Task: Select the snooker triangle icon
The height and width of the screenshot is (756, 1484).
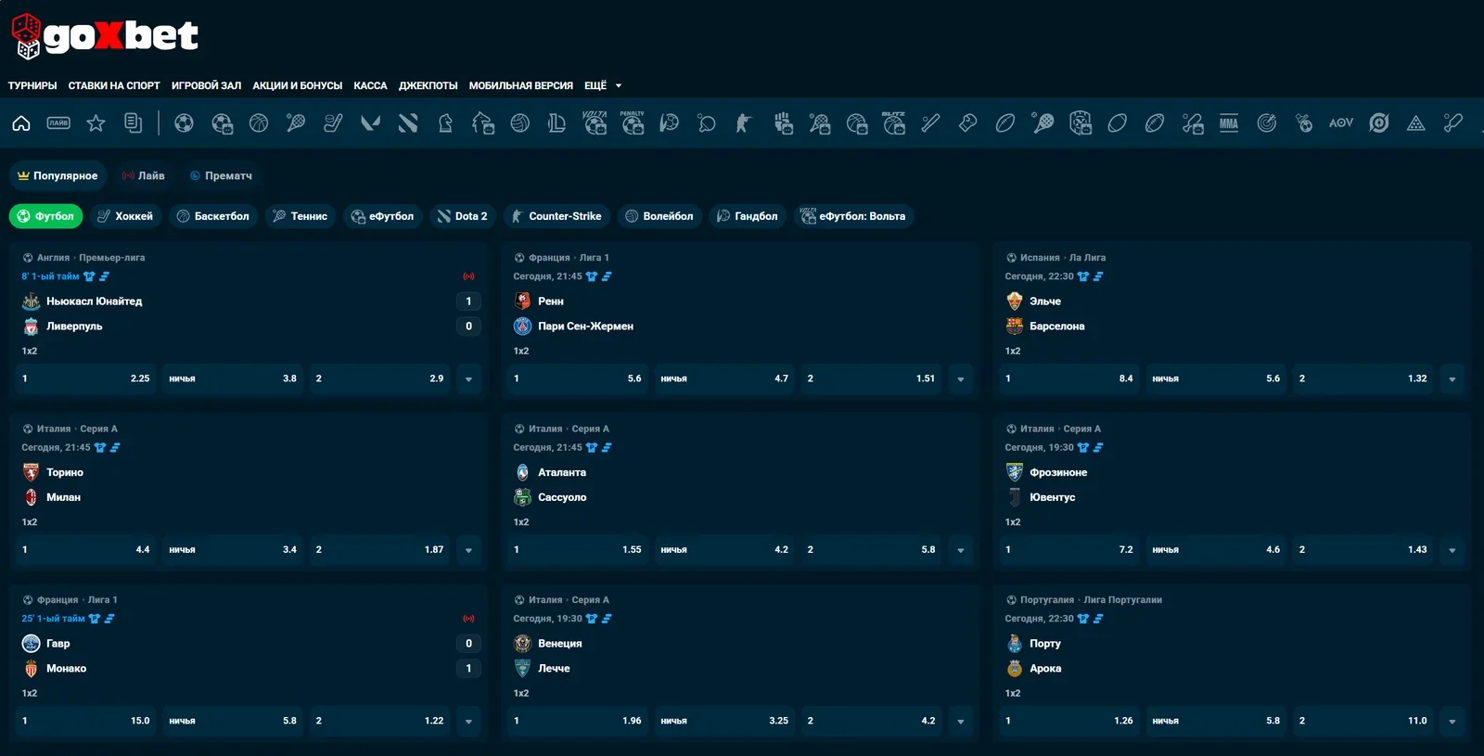Action: 1415,122
